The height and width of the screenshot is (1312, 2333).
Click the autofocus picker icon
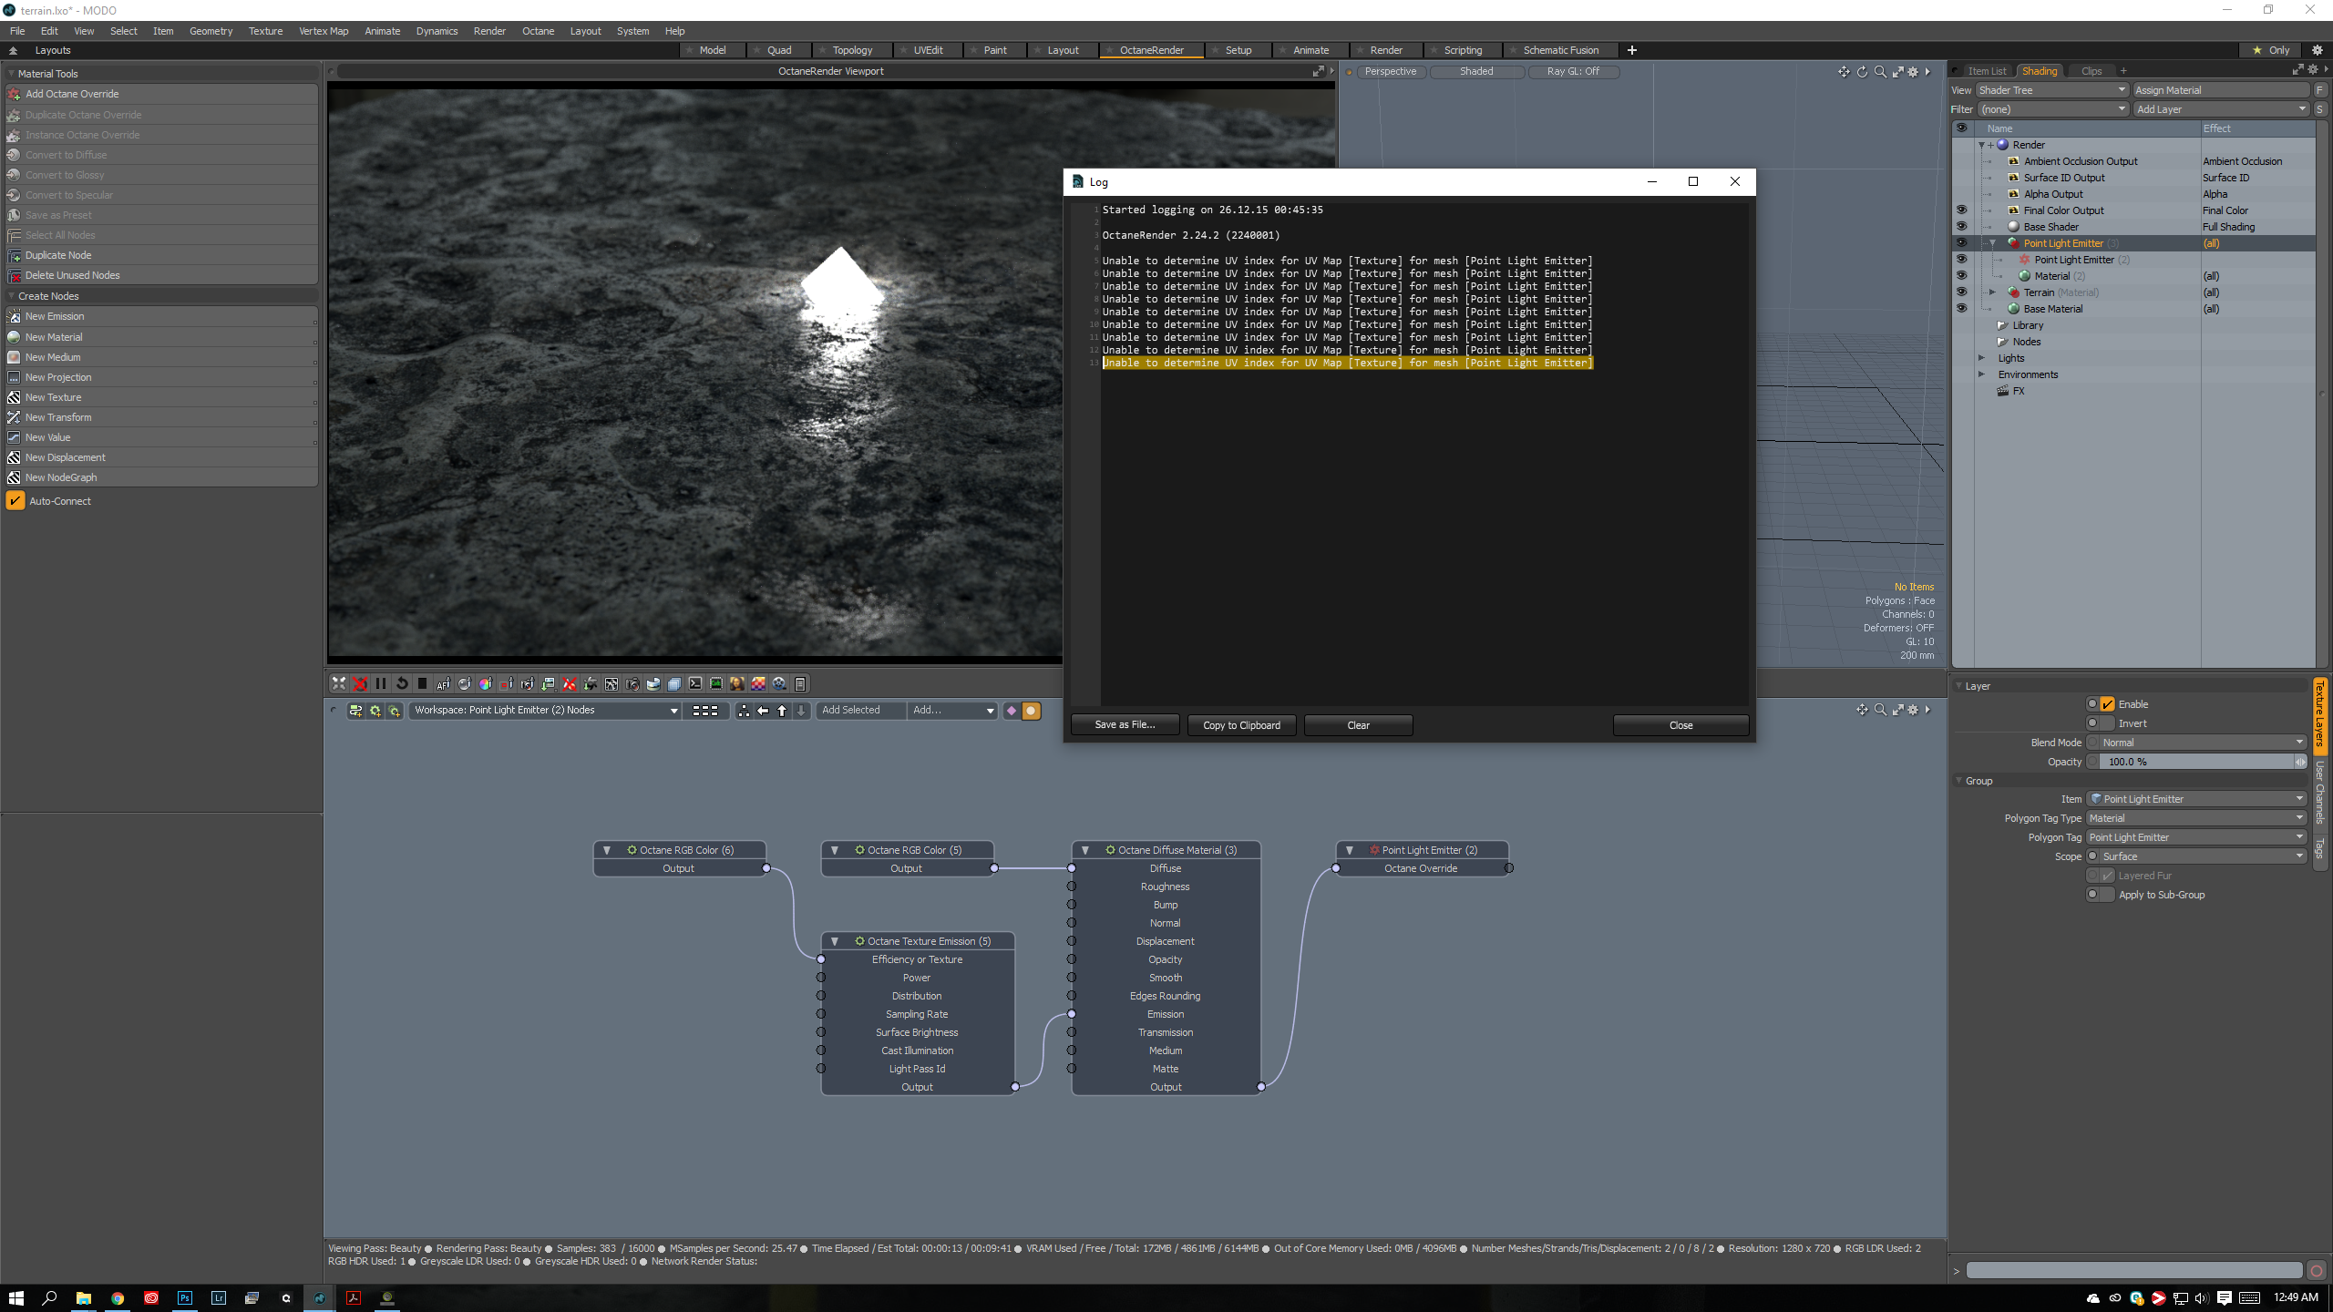444,683
